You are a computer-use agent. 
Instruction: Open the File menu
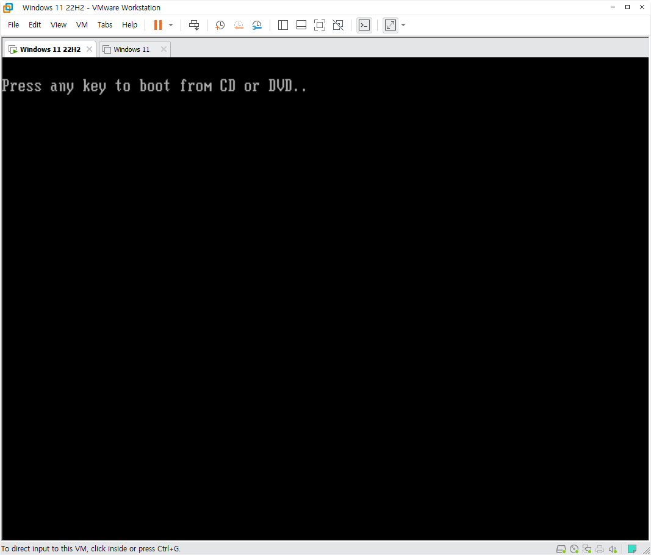pos(13,25)
